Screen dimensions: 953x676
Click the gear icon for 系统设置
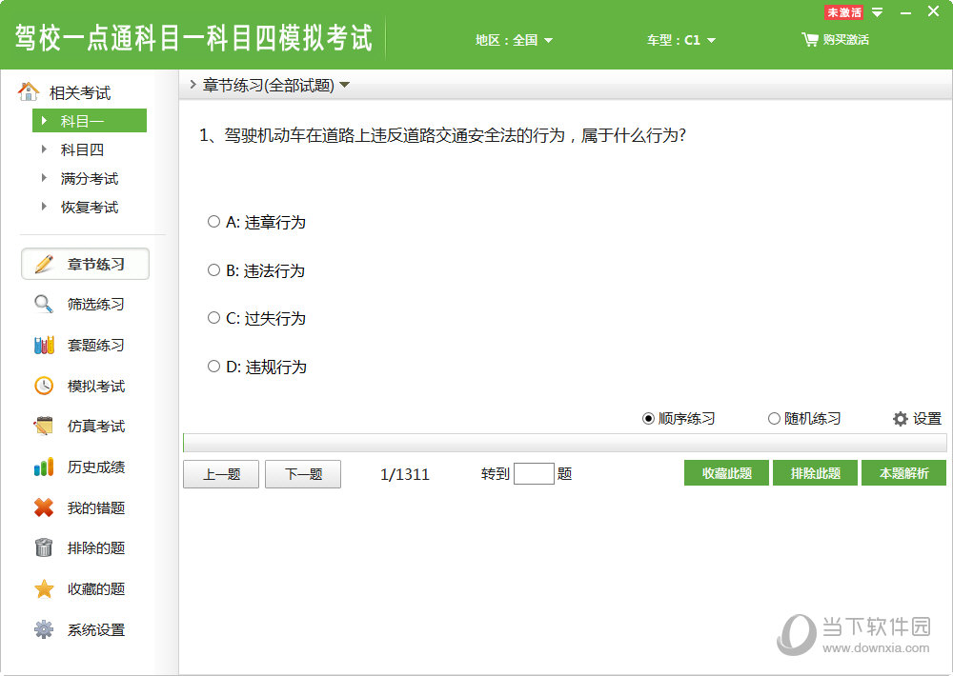(44, 629)
